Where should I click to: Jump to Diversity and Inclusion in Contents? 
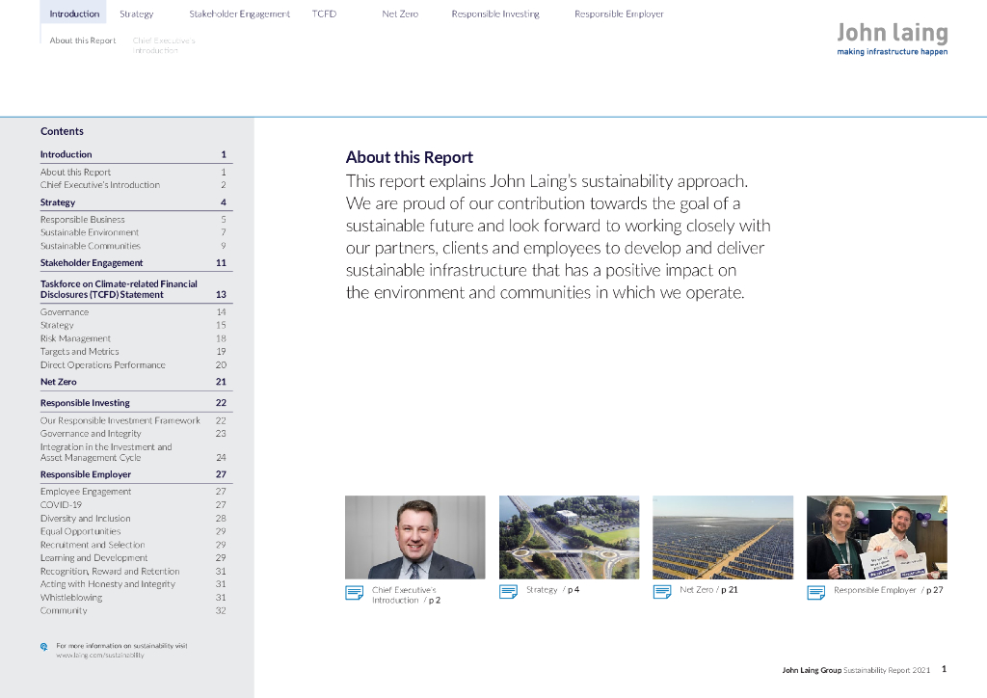(133, 519)
